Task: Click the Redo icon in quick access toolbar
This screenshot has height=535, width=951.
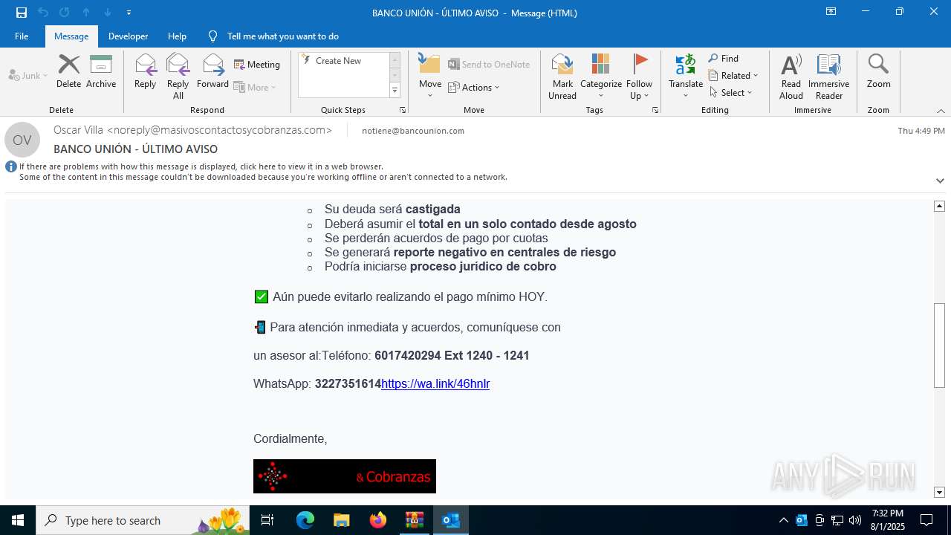Action: pyautogui.click(x=65, y=13)
